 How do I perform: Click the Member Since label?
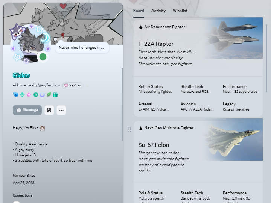coord(24,176)
